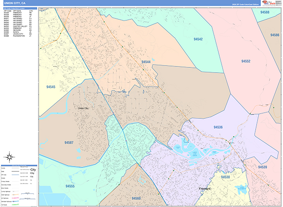Screen dimensions: 283x207
Task: Click the State Highways orange swatch in legend
Action: [x=16, y=195]
